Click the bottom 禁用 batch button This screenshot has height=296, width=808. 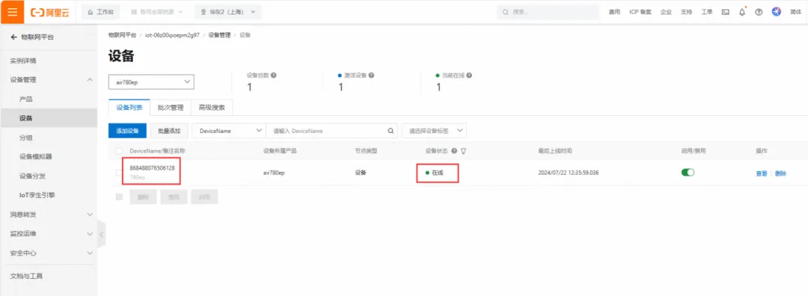(x=174, y=197)
